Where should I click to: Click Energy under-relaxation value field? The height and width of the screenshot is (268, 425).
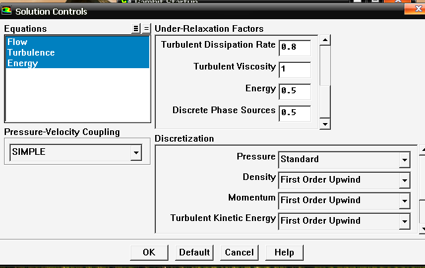pos(294,91)
